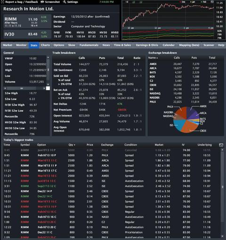The height and width of the screenshot is (240, 226).
Task: Sort trades by the Time column header
Action: pyautogui.click(x=7, y=145)
